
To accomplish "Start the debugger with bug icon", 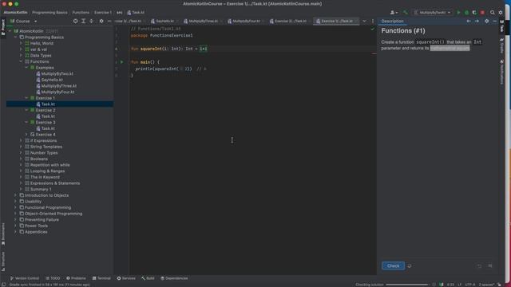I will click(466, 13).
